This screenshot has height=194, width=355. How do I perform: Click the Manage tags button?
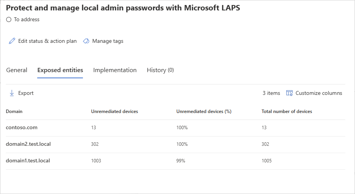(108, 41)
